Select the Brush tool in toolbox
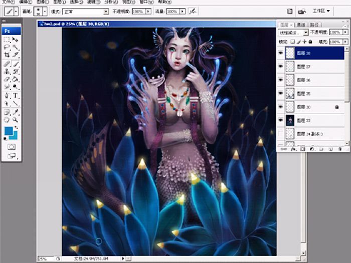The height and width of the screenshot is (263, 351). coord(15,64)
